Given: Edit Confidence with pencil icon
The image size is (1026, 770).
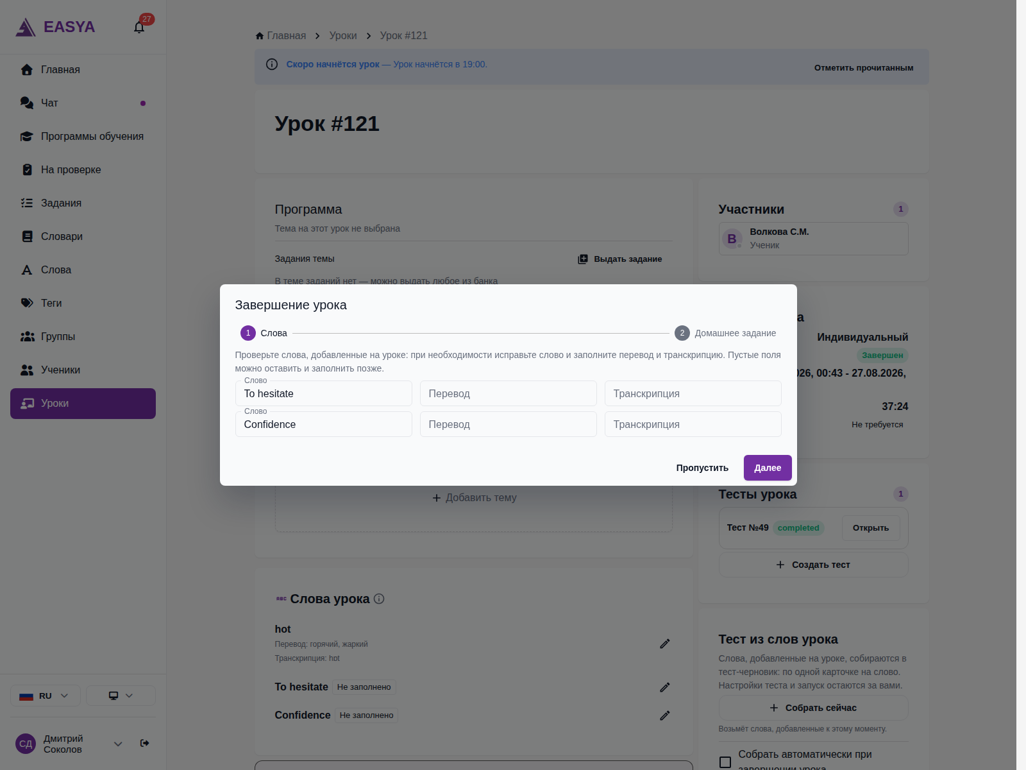Looking at the screenshot, I should pyautogui.click(x=665, y=715).
